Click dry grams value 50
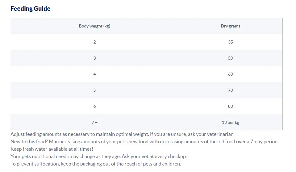 [231, 58]
